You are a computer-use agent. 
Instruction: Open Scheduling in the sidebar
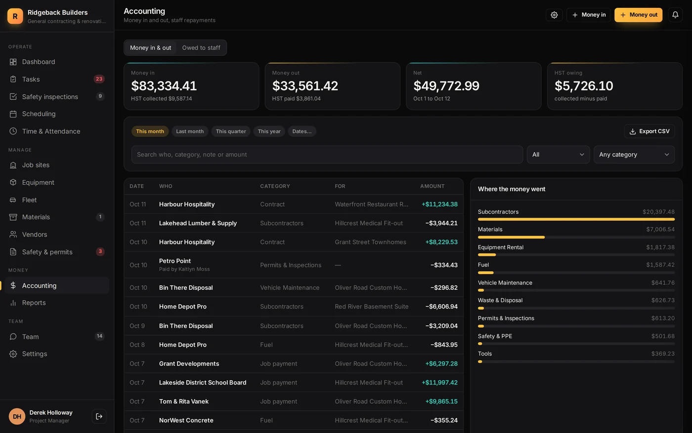(57, 114)
